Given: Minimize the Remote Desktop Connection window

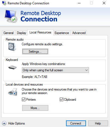Looking at the screenshot, I should pos(79,3).
